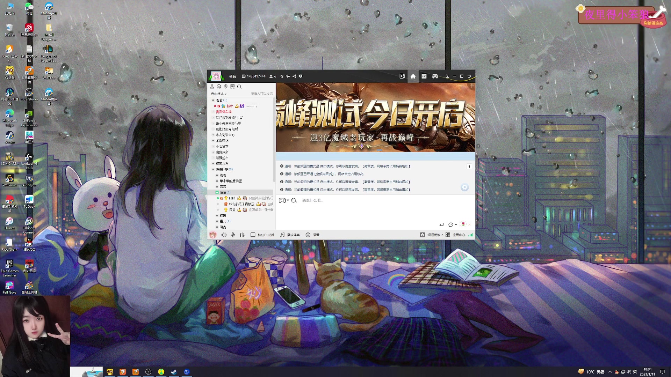Open the video icon in YY title bar
The width and height of the screenshot is (671, 377).
tap(402, 76)
